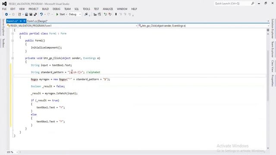The image size is (276, 155).
Task: Collapse the Form1() constructor region
Action: coord(13,40)
